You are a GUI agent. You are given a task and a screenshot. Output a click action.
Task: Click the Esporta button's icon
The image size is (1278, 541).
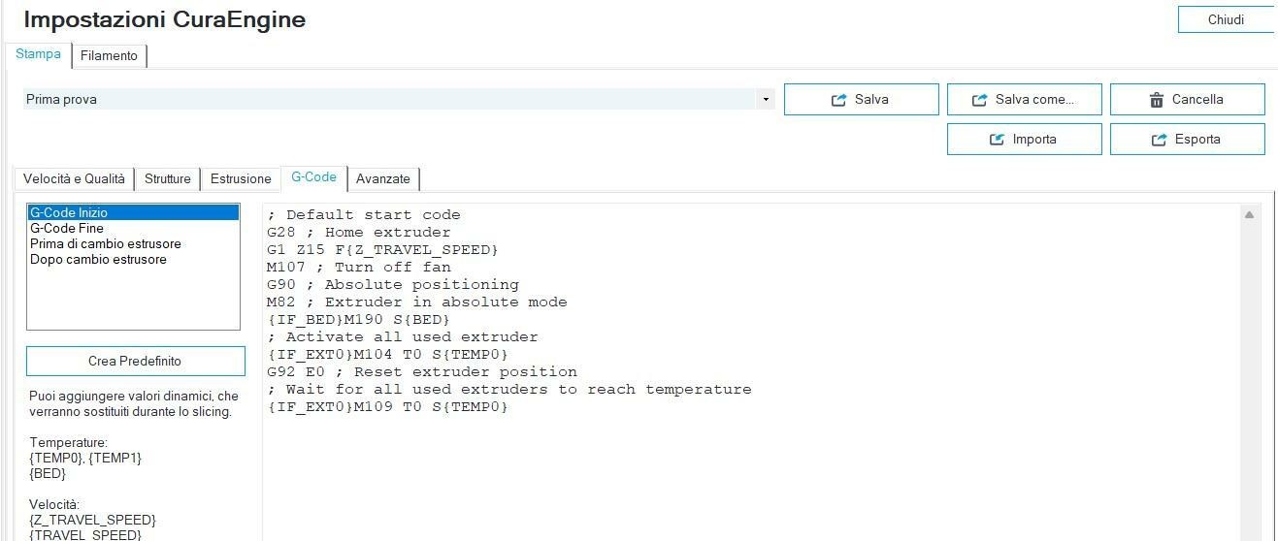[1159, 140]
